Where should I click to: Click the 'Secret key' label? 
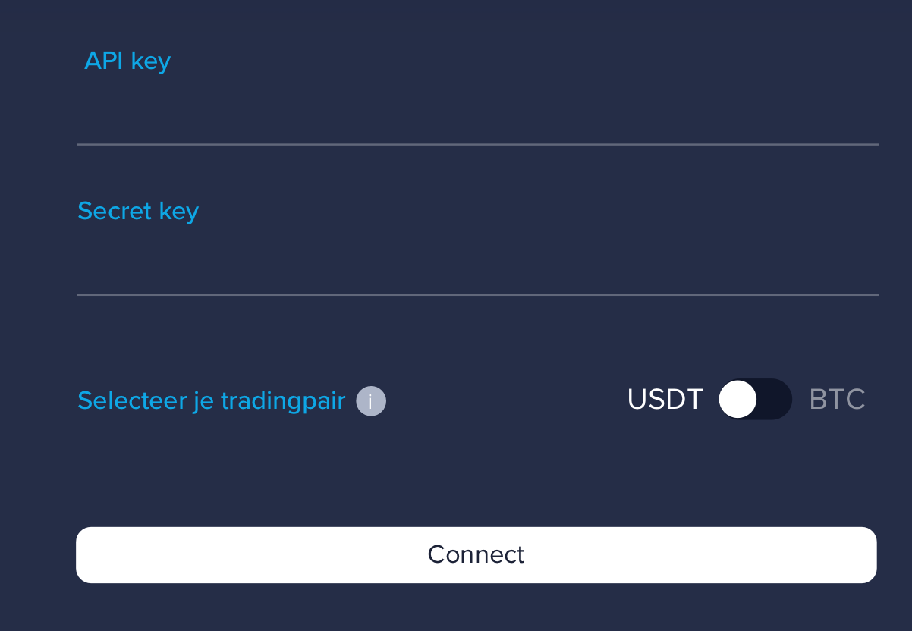click(137, 211)
